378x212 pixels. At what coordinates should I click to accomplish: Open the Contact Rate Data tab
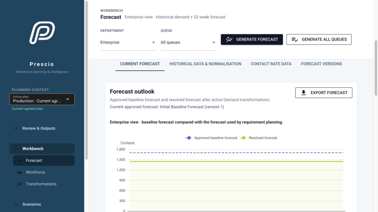click(271, 64)
